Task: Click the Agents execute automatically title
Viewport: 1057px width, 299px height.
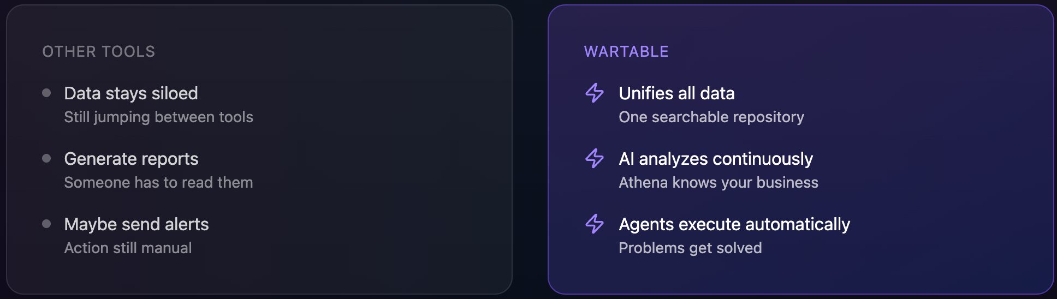Action: click(734, 224)
